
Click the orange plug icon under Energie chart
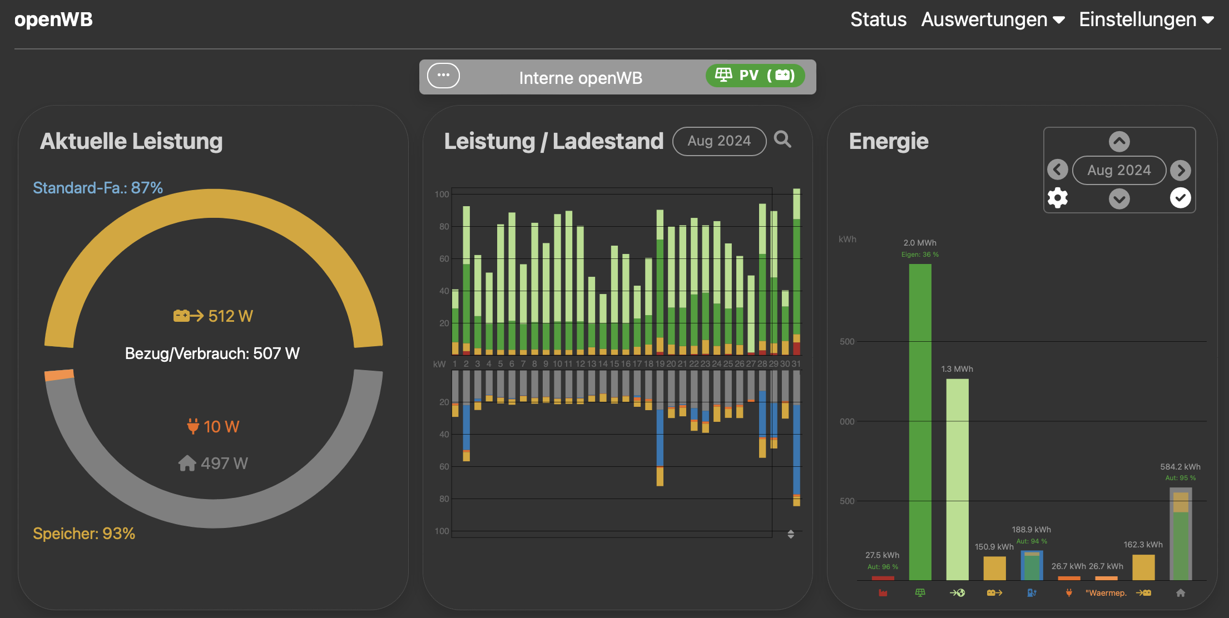(1069, 593)
